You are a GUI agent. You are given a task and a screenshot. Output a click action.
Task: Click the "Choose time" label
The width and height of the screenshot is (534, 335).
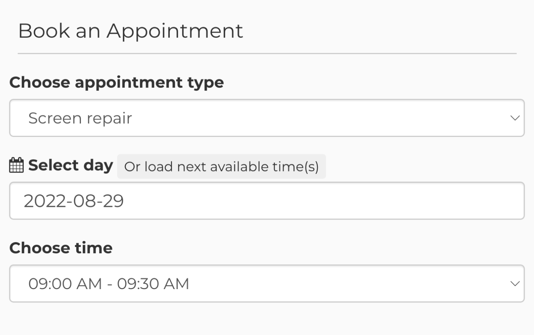tap(61, 248)
